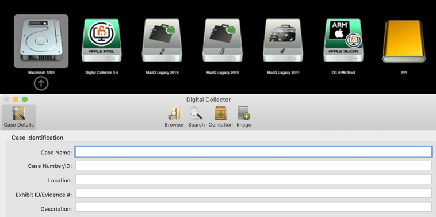Zoom window with the green button

pyautogui.click(x=25, y=100)
